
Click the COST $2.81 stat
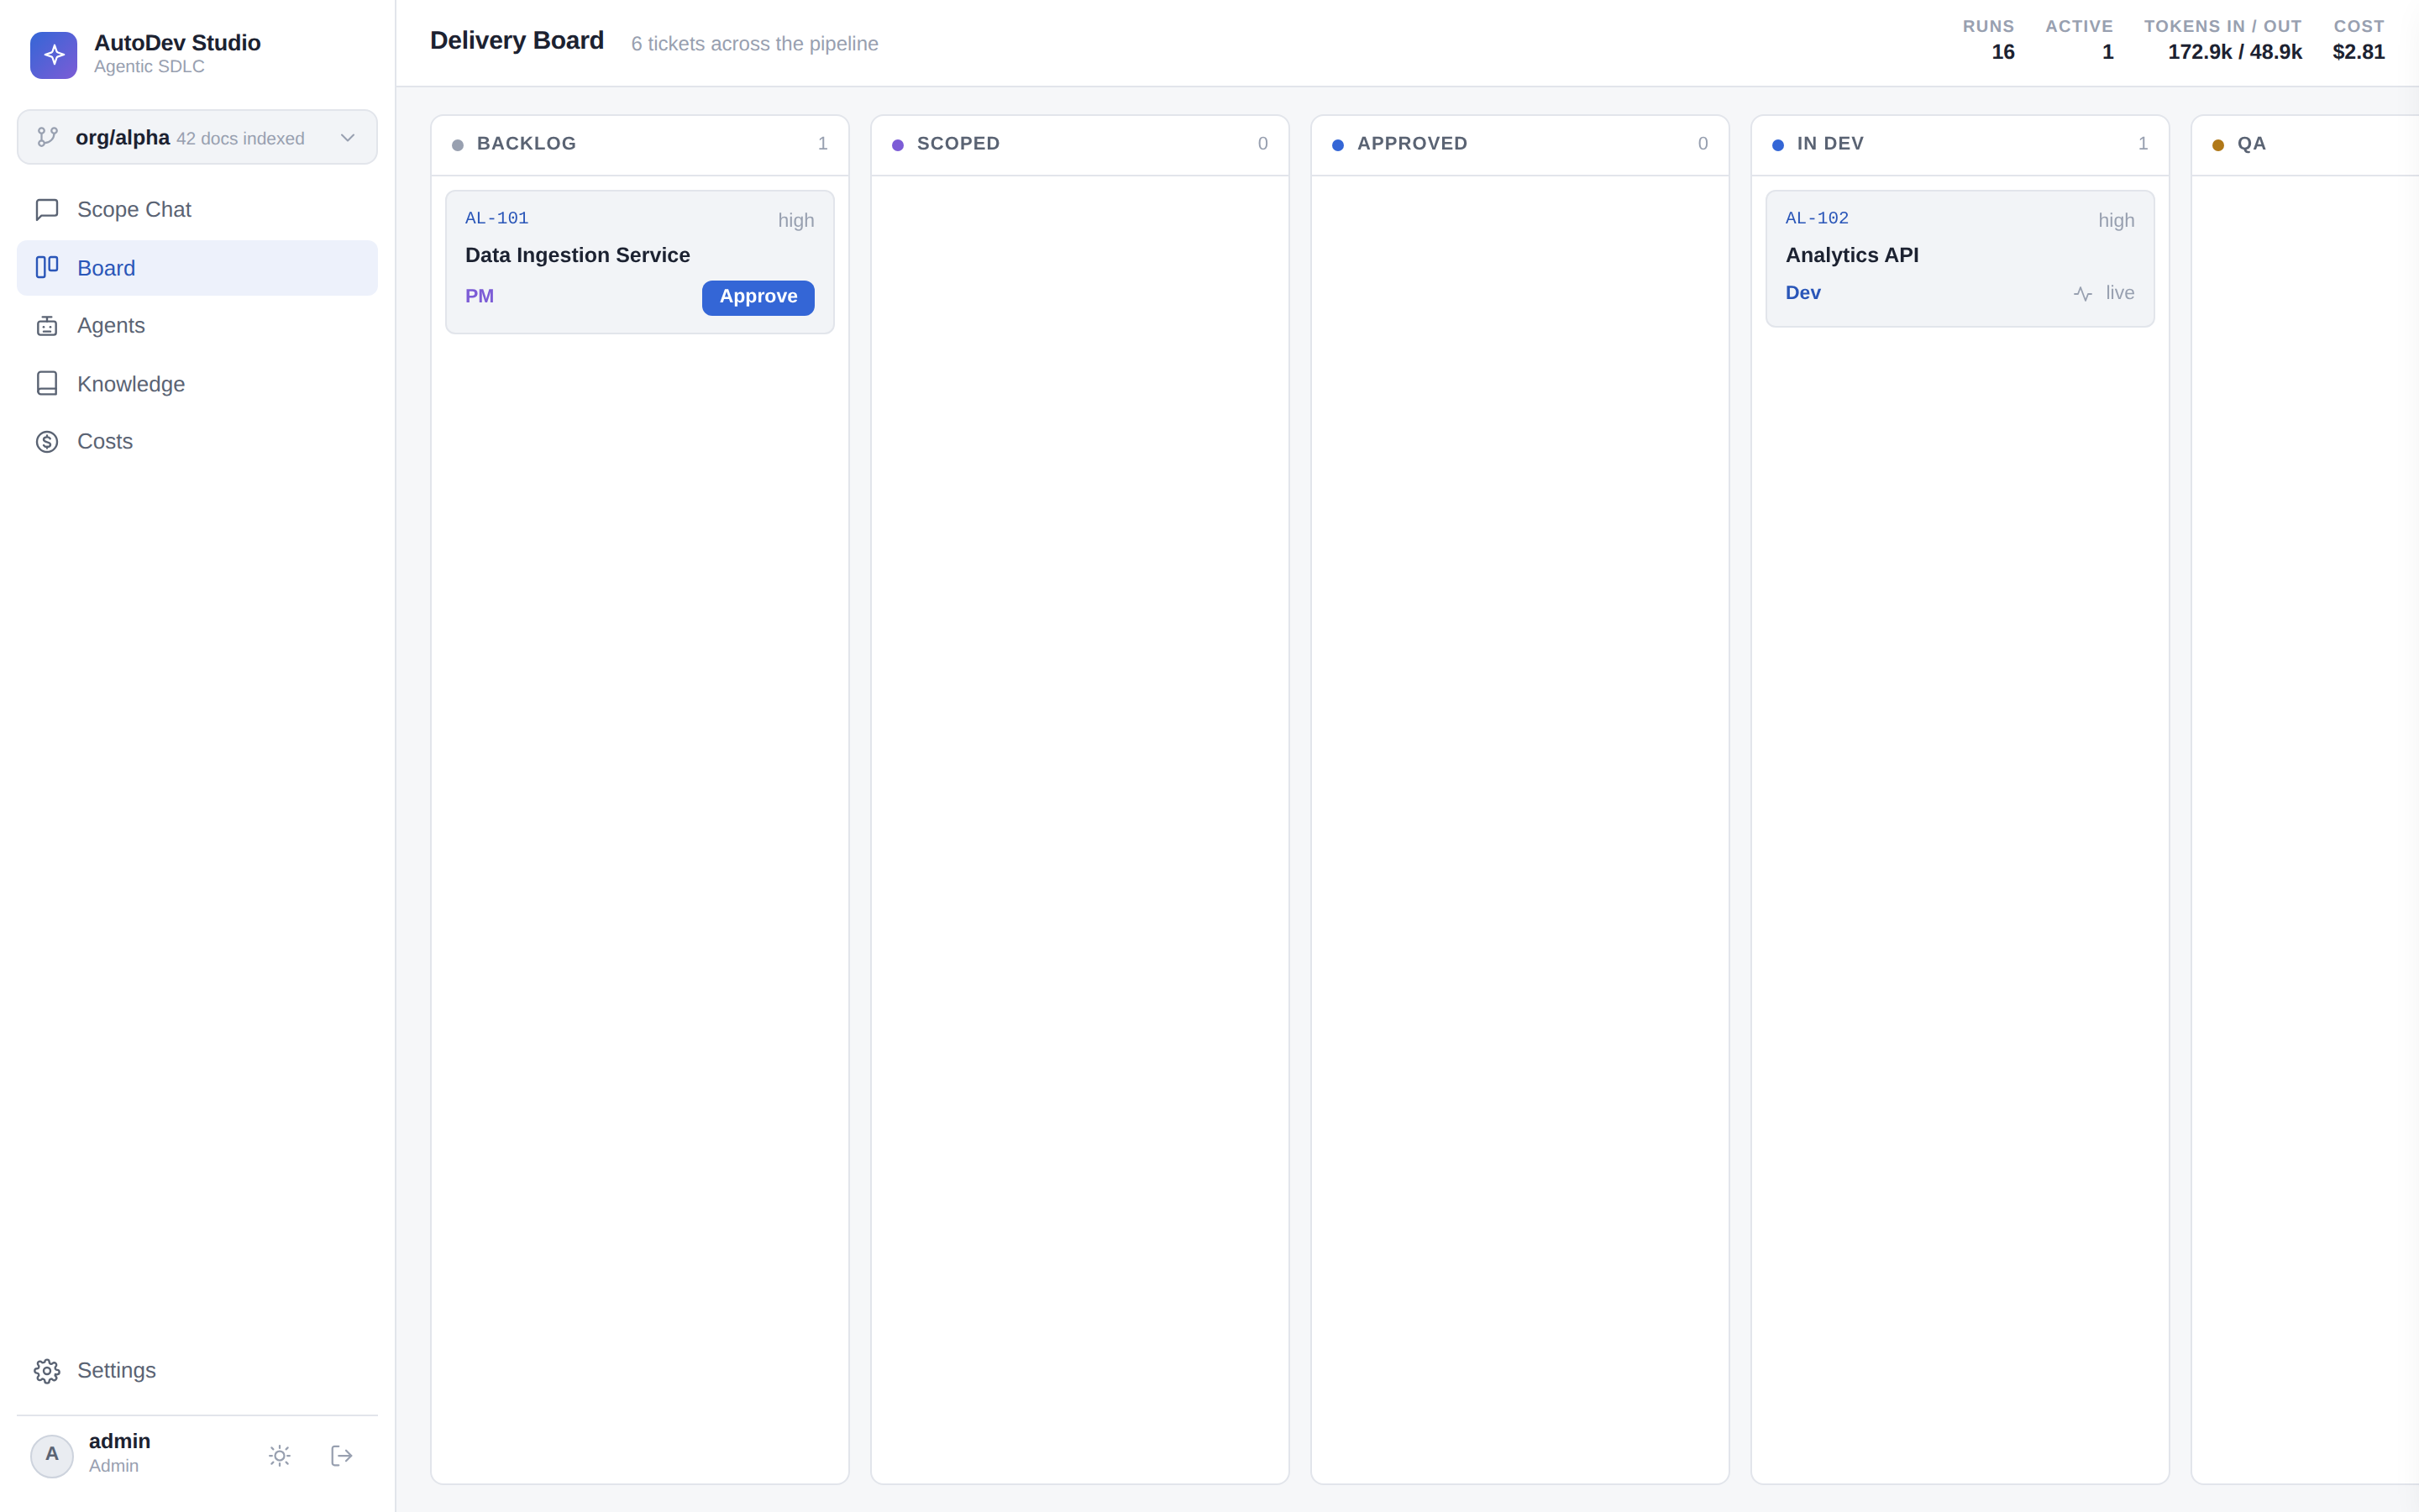point(2359,40)
